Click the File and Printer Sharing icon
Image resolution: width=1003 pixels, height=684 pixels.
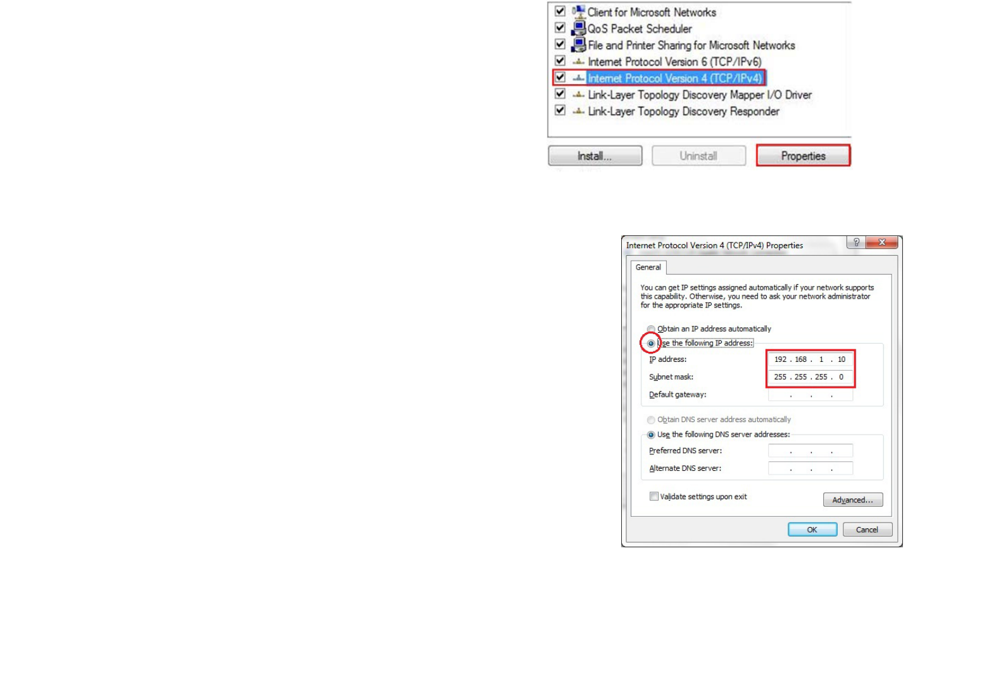pos(578,45)
